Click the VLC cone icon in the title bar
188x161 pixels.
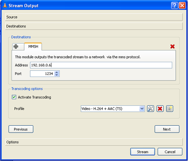coord(5,5)
